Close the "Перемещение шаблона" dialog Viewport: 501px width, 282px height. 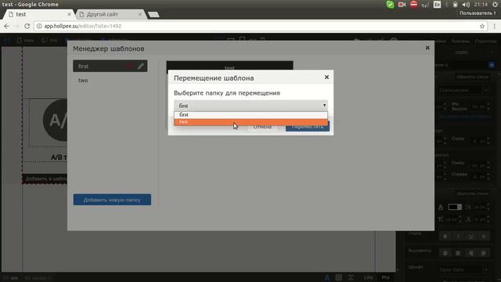tap(326, 77)
